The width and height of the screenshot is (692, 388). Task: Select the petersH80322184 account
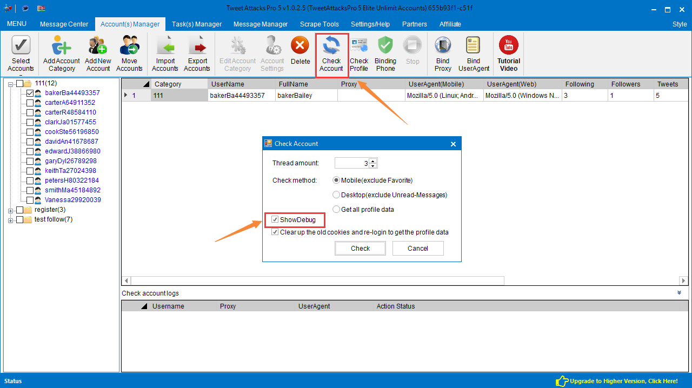coord(72,180)
